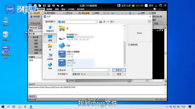Click the print icon in CAD title bar
The image size is (195, 109).
point(54,5)
